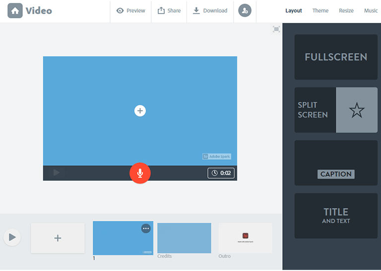Toggle the fit-to-screen icon above canvas
This screenshot has width=381, height=271.
click(x=276, y=29)
